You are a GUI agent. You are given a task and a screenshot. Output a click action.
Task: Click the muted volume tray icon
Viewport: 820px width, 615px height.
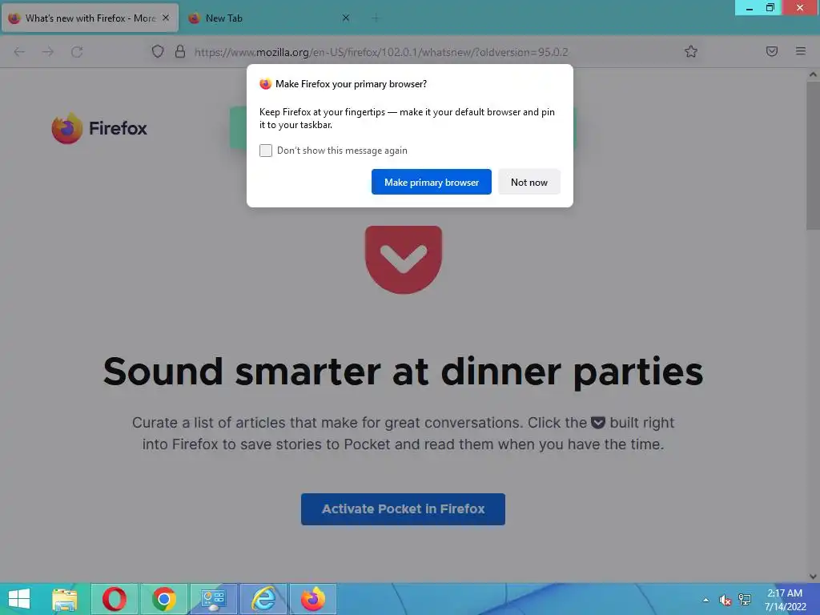click(x=725, y=600)
